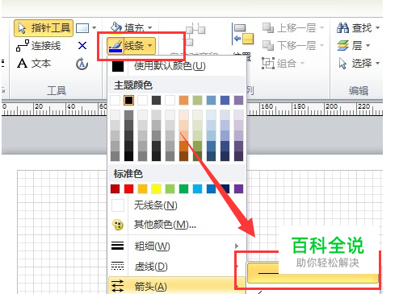Viewport: 399px width, 294px height.
Task: Pick the bright red standard color
Action: point(128,188)
